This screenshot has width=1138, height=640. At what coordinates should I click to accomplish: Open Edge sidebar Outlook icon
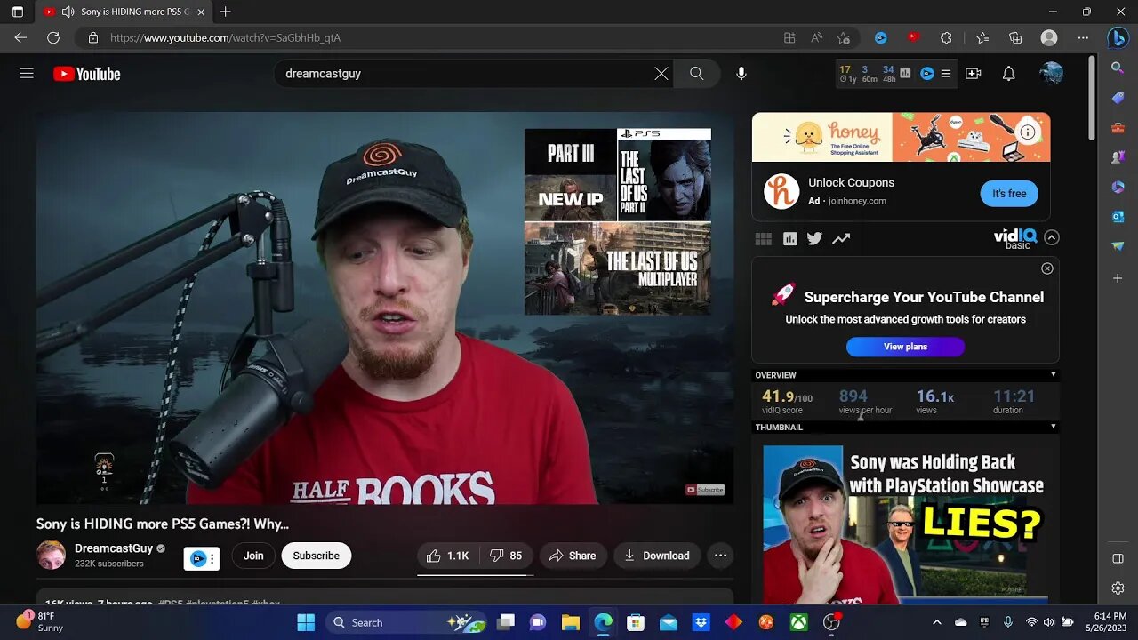1118,216
